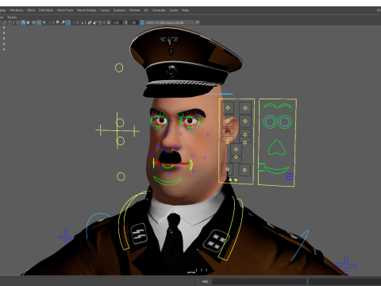Viewport: 381px width, 286px height.
Task: Toggle Use Default Material
Action: point(29,22)
